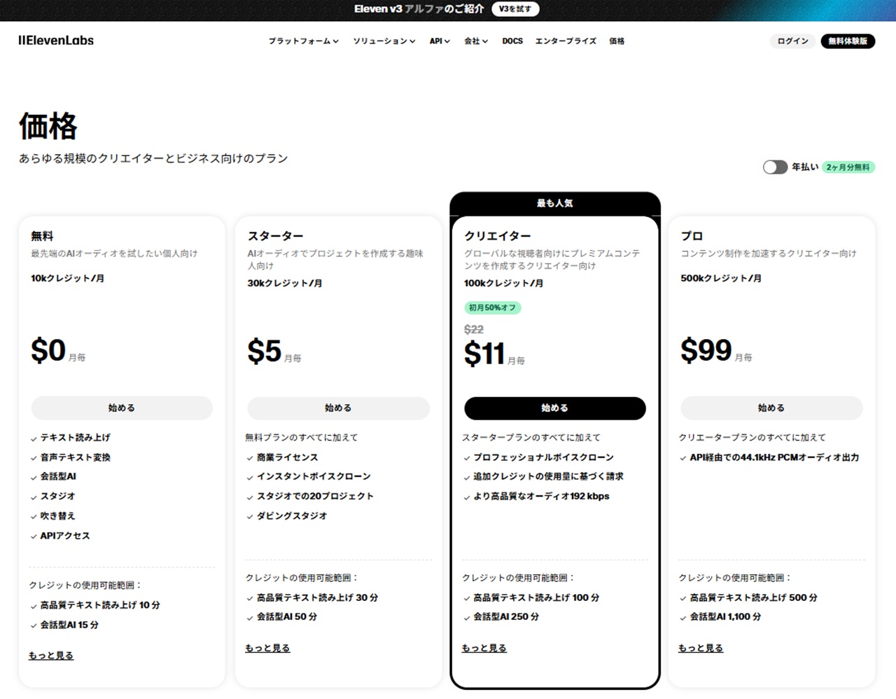Click the クリエータープランのすべてに加えて text
The image size is (896, 699).
(x=752, y=438)
